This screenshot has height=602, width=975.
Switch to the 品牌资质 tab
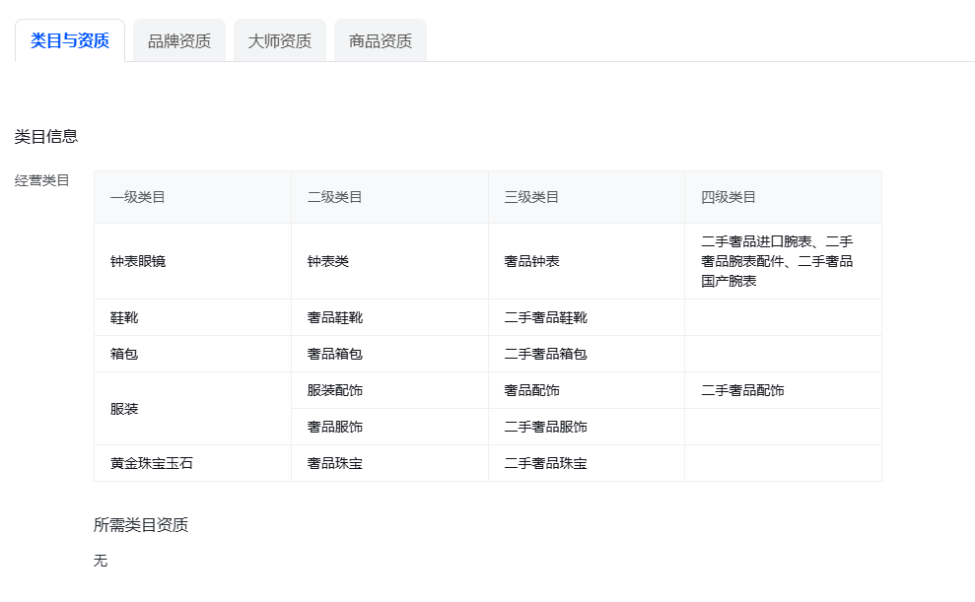point(179,41)
